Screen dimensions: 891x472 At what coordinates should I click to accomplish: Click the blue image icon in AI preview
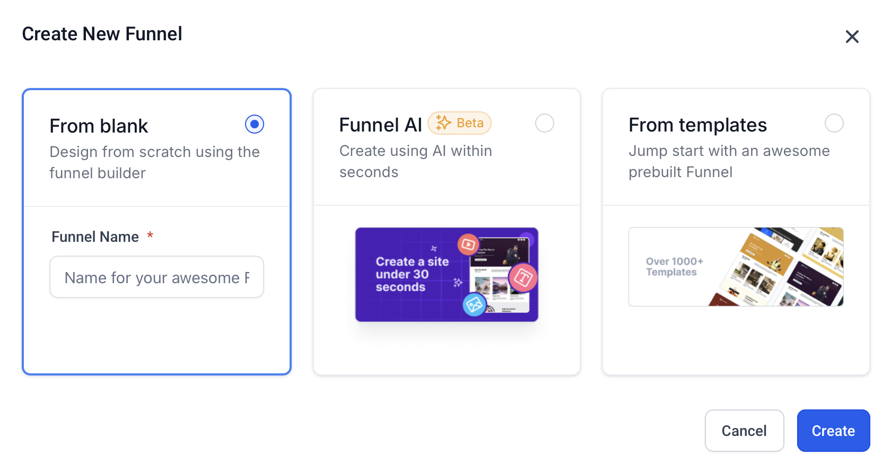pos(474,304)
